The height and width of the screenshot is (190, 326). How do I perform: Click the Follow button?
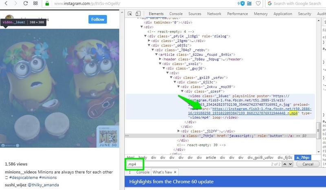[x=98, y=19]
